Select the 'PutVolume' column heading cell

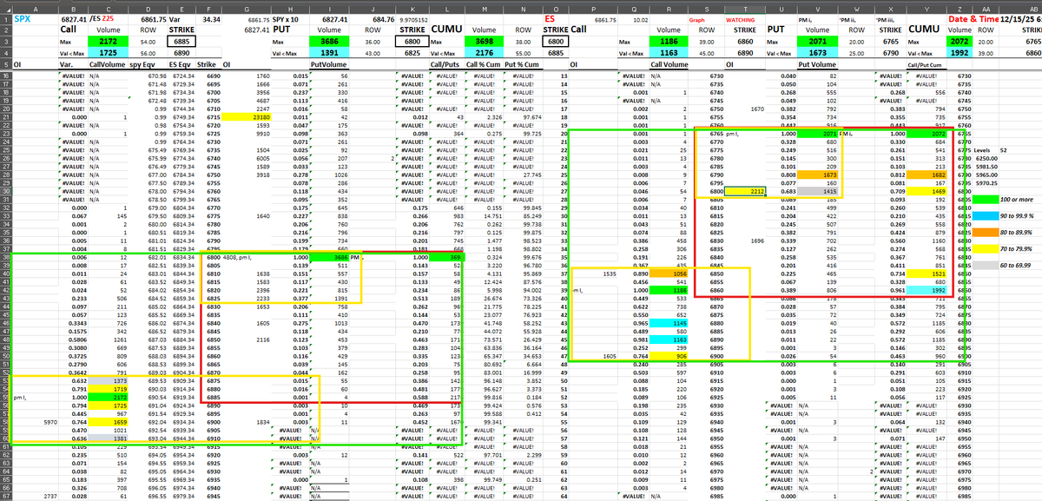pos(327,65)
